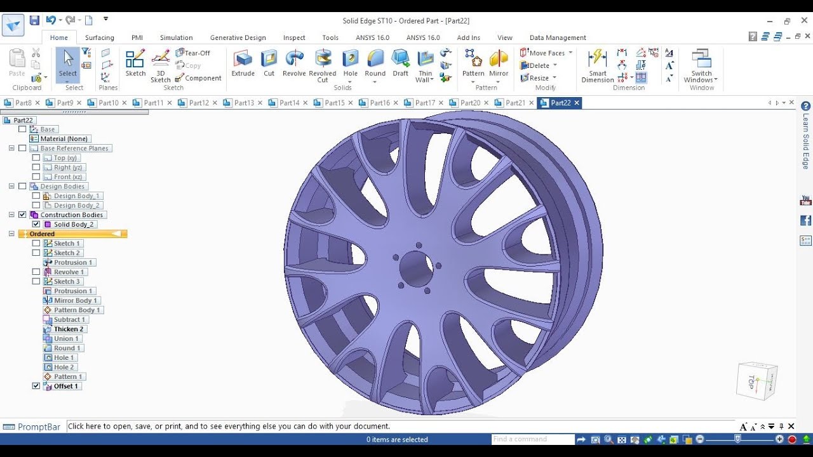
Task: Click the Help question mark icon
Action: coord(753,37)
